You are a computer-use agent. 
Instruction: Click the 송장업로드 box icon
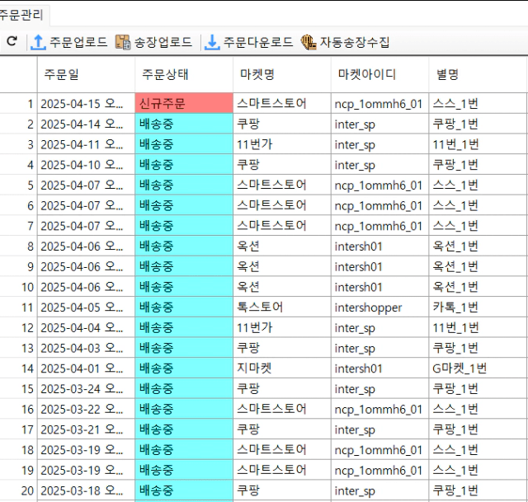click(123, 42)
